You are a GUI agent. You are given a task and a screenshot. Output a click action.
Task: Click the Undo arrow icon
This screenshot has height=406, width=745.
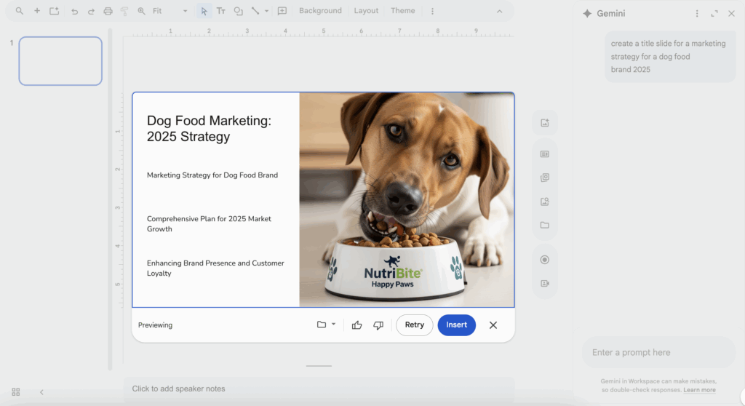(x=74, y=11)
